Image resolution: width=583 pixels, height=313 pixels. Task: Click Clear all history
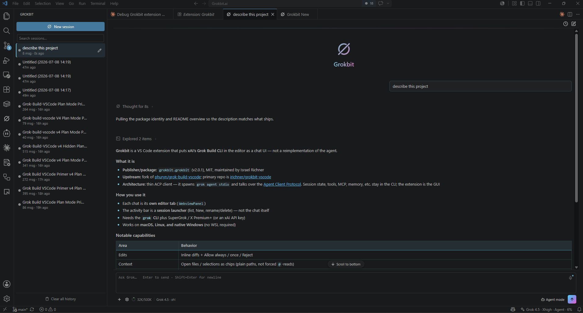click(x=60, y=299)
